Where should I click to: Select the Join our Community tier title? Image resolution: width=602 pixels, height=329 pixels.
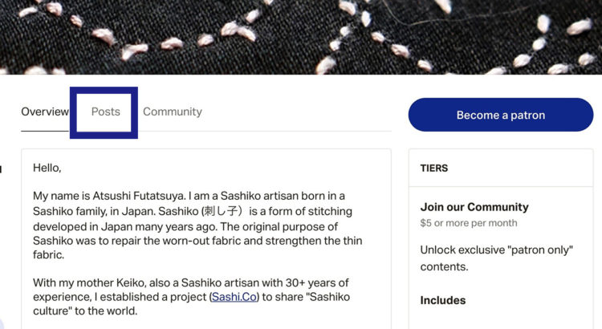(x=474, y=207)
